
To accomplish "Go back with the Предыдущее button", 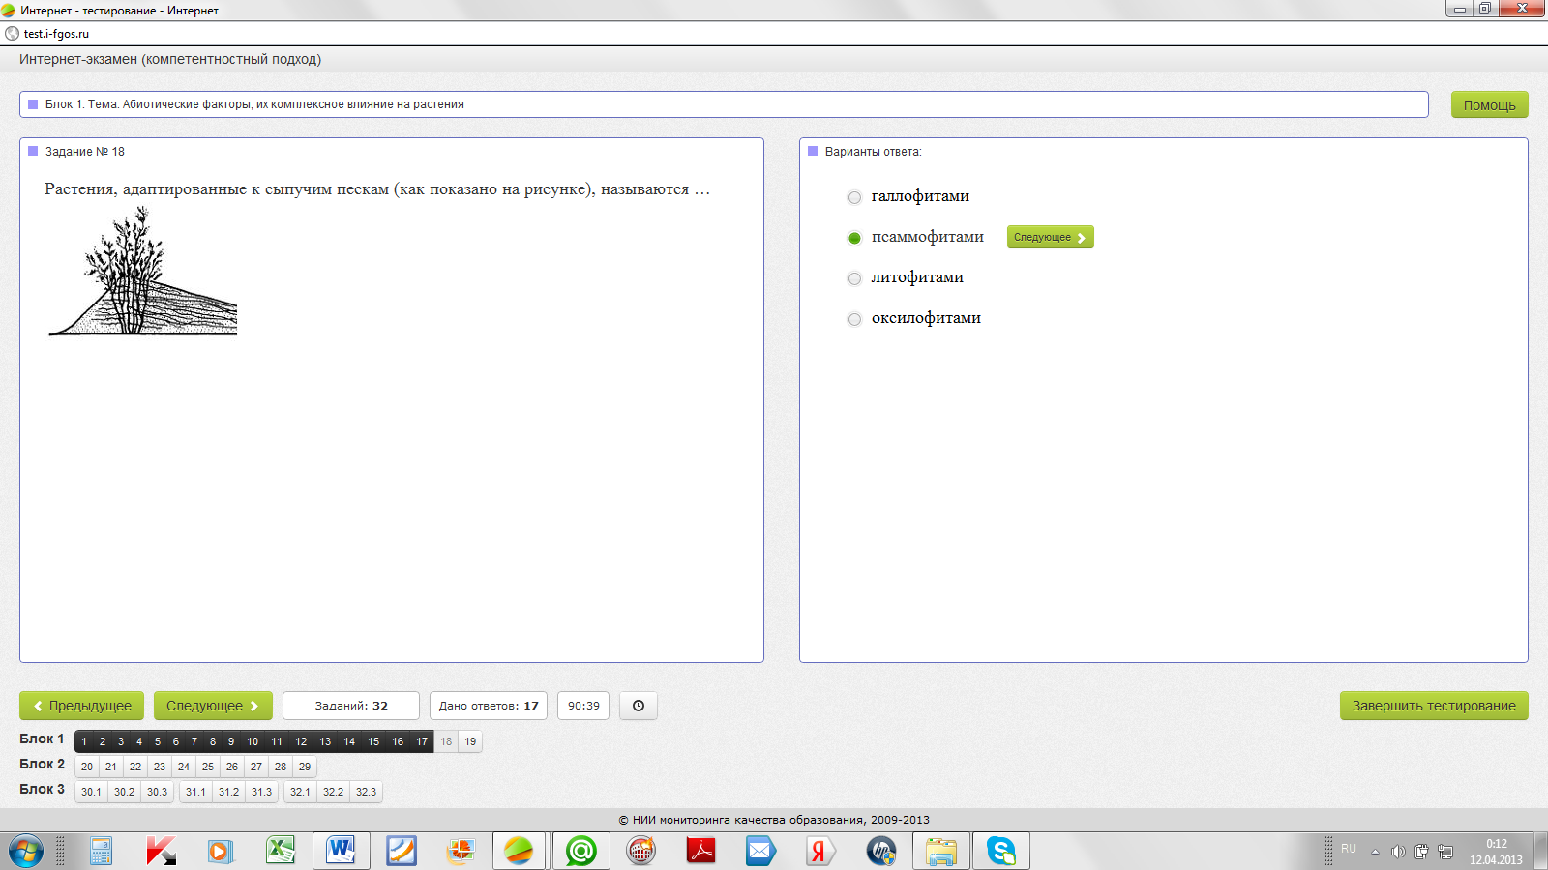I will (x=82, y=706).
